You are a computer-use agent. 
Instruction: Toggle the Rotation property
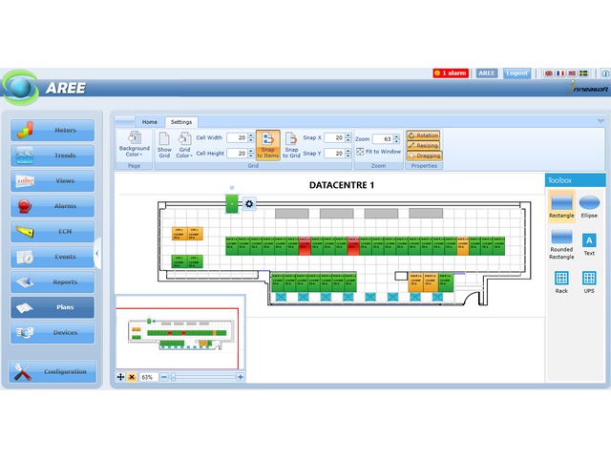click(423, 135)
